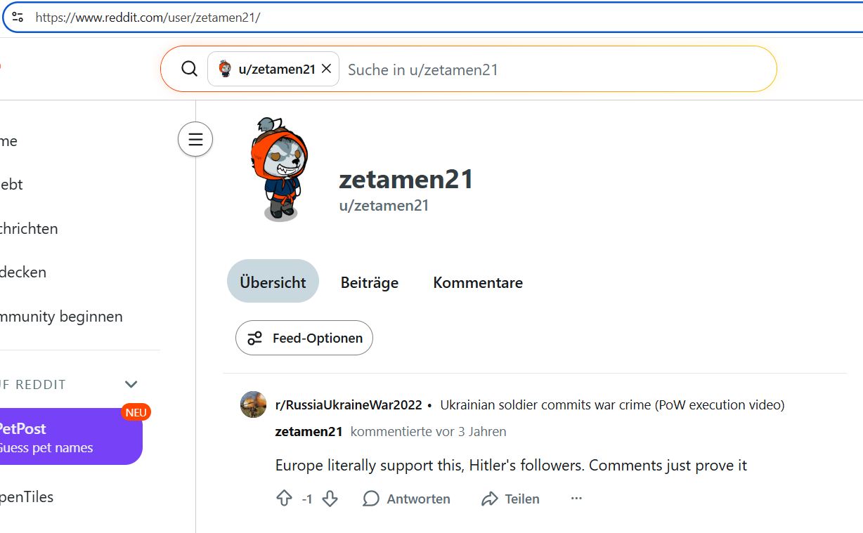Upvote zetamen21's comment

point(284,498)
